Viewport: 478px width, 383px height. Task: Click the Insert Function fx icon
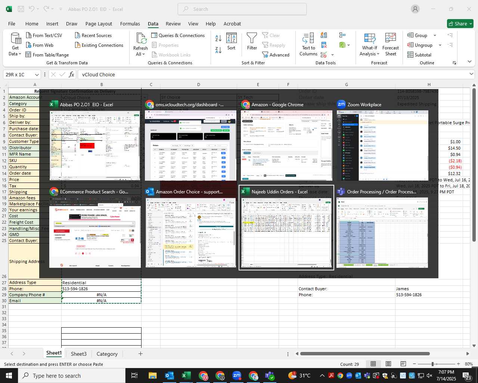71,74
